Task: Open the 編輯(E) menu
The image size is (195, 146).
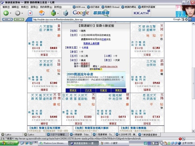Action: (15, 7)
